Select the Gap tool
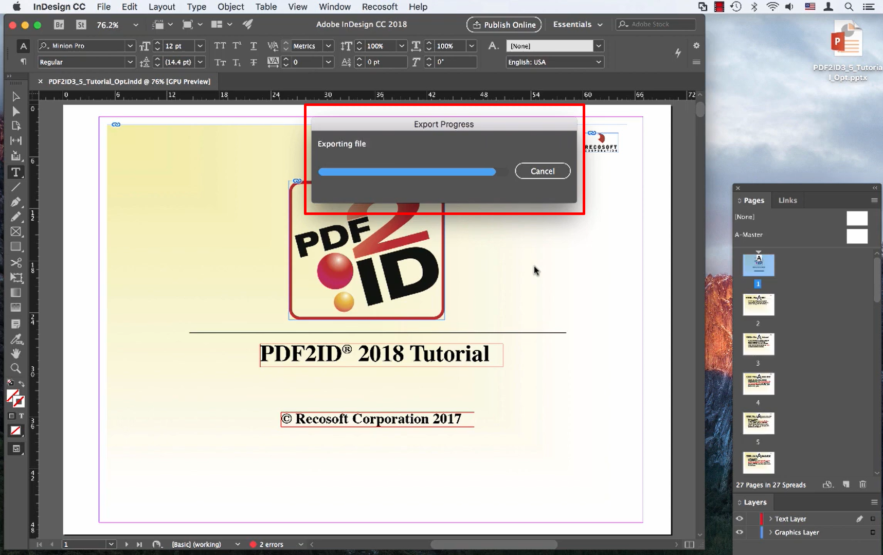 16,140
